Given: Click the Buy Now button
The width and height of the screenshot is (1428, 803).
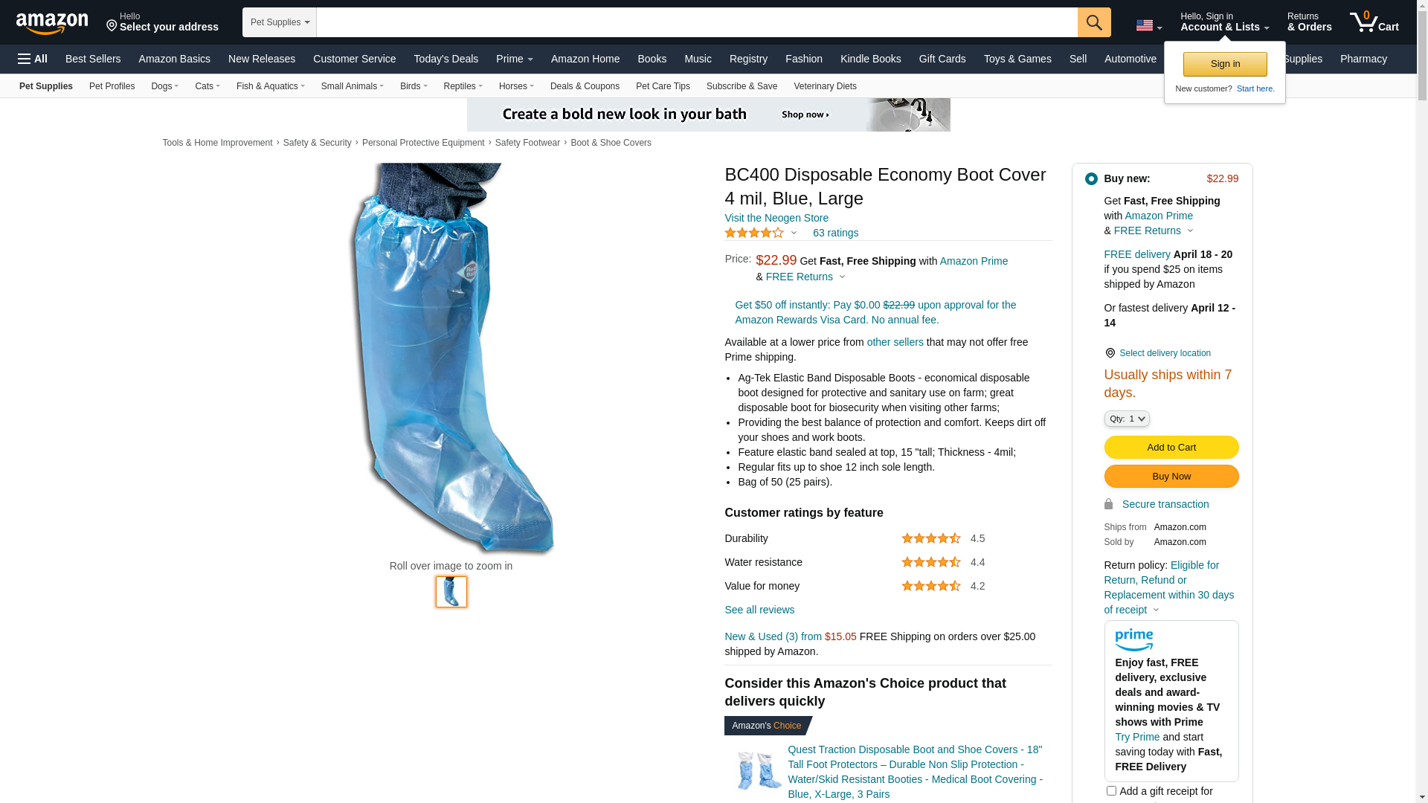Looking at the screenshot, I should [x=1171, y=476].
